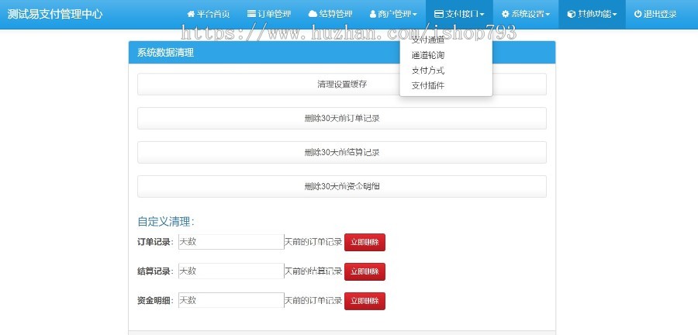
Task: Select 通道轮询 from the open menu
Action: coord(428,56)
